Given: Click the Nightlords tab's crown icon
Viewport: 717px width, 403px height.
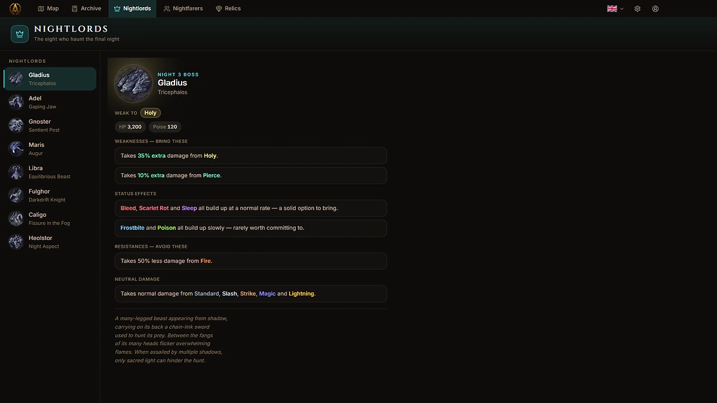Looking at the screenshot, I should tap(117, 8).
